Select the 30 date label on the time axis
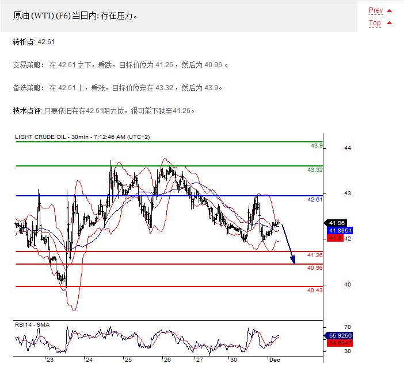 234,360
